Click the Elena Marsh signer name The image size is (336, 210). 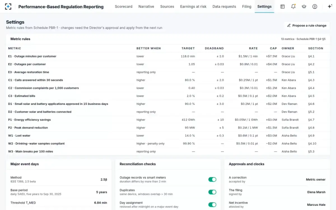[316, 192]
